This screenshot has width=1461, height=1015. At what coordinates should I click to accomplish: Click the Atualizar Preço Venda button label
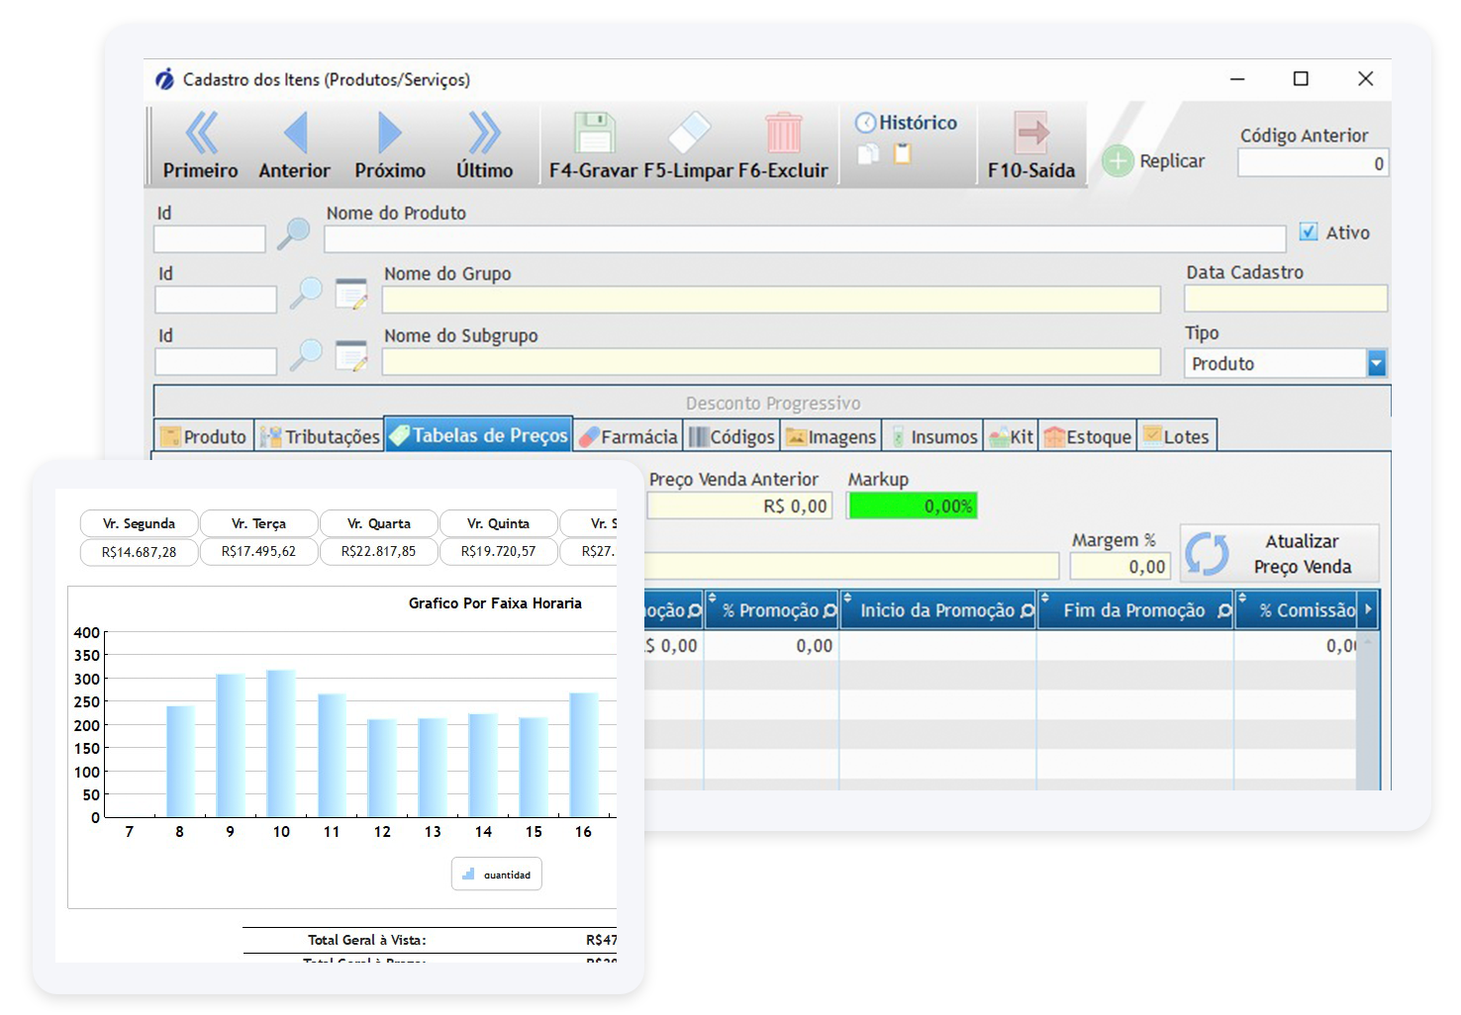(x=1303, y=554)
